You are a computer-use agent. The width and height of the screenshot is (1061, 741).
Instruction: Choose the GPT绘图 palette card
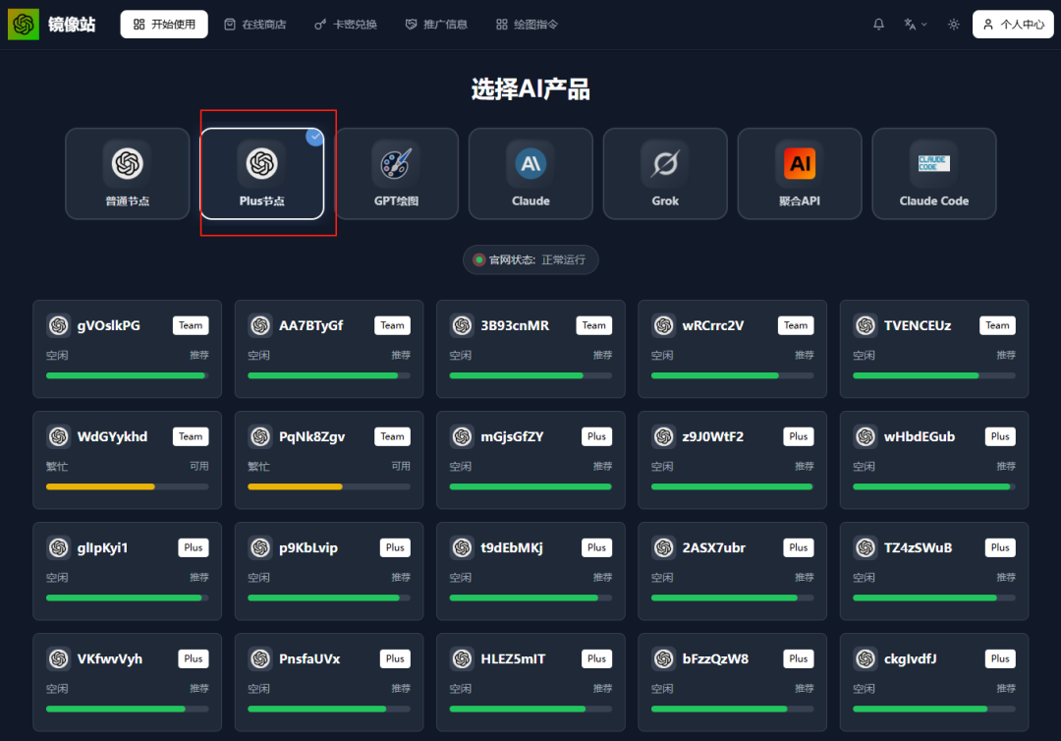(x=397, y=174)
